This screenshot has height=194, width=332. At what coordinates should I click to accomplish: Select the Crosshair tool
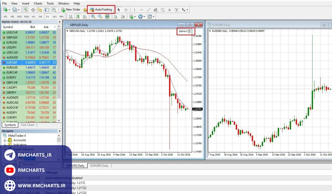coord(126,10)
